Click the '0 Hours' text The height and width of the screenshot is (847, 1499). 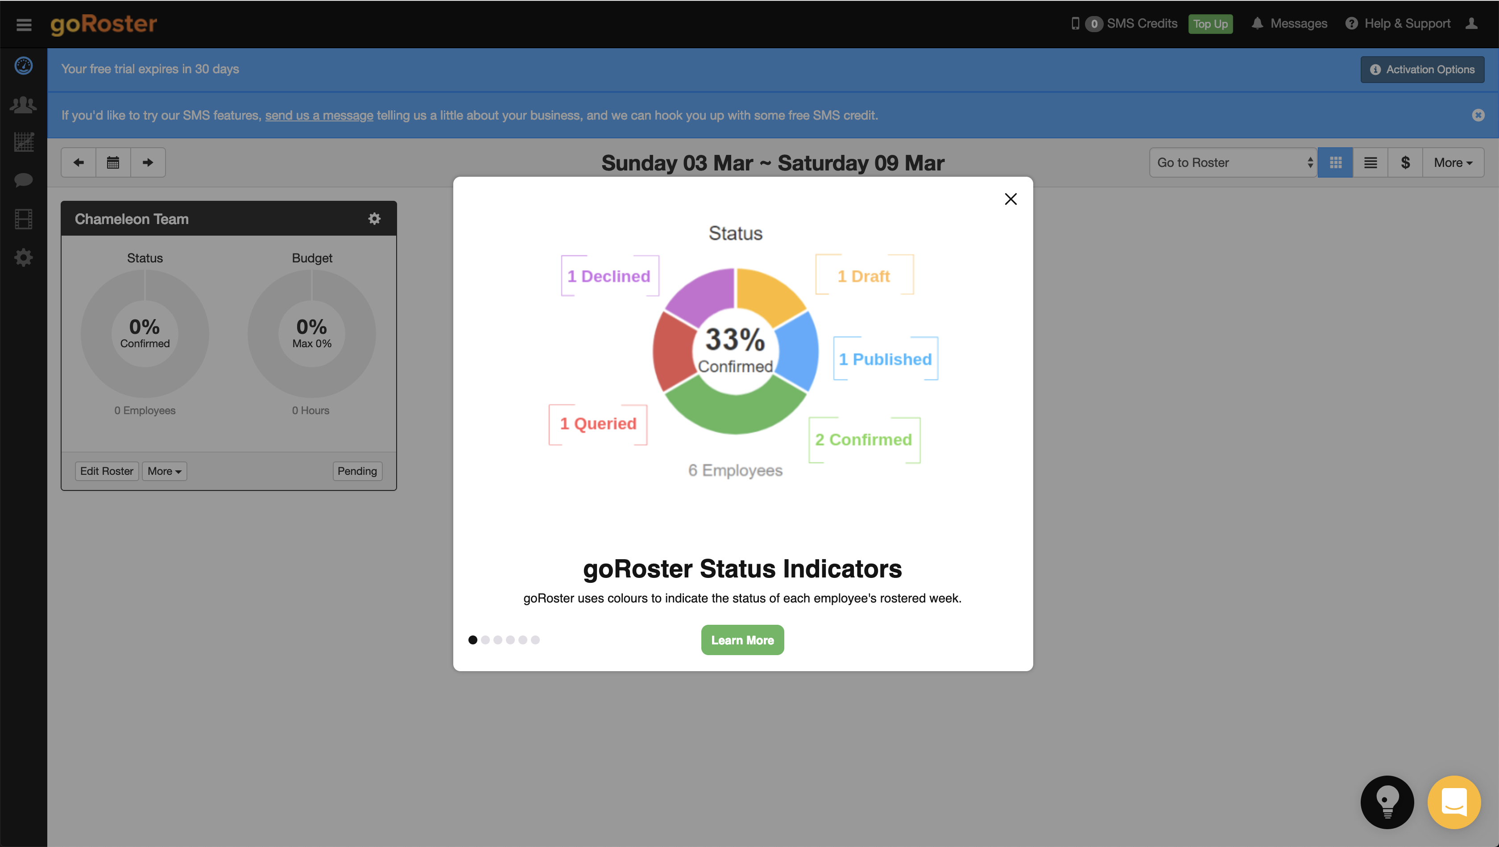311,411
